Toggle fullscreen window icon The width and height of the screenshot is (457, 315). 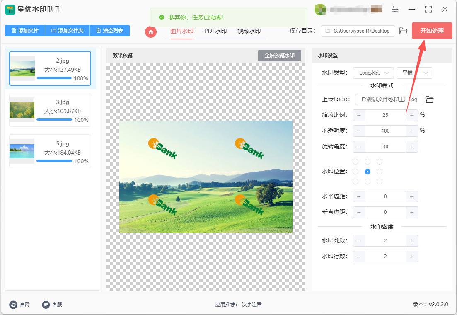pos(428,10)
